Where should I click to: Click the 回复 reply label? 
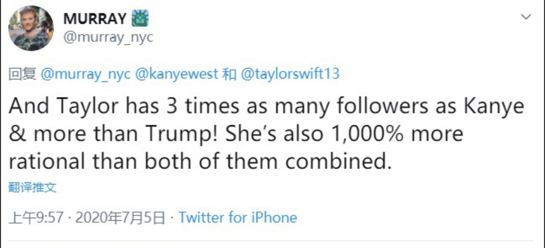coord(22,74)
